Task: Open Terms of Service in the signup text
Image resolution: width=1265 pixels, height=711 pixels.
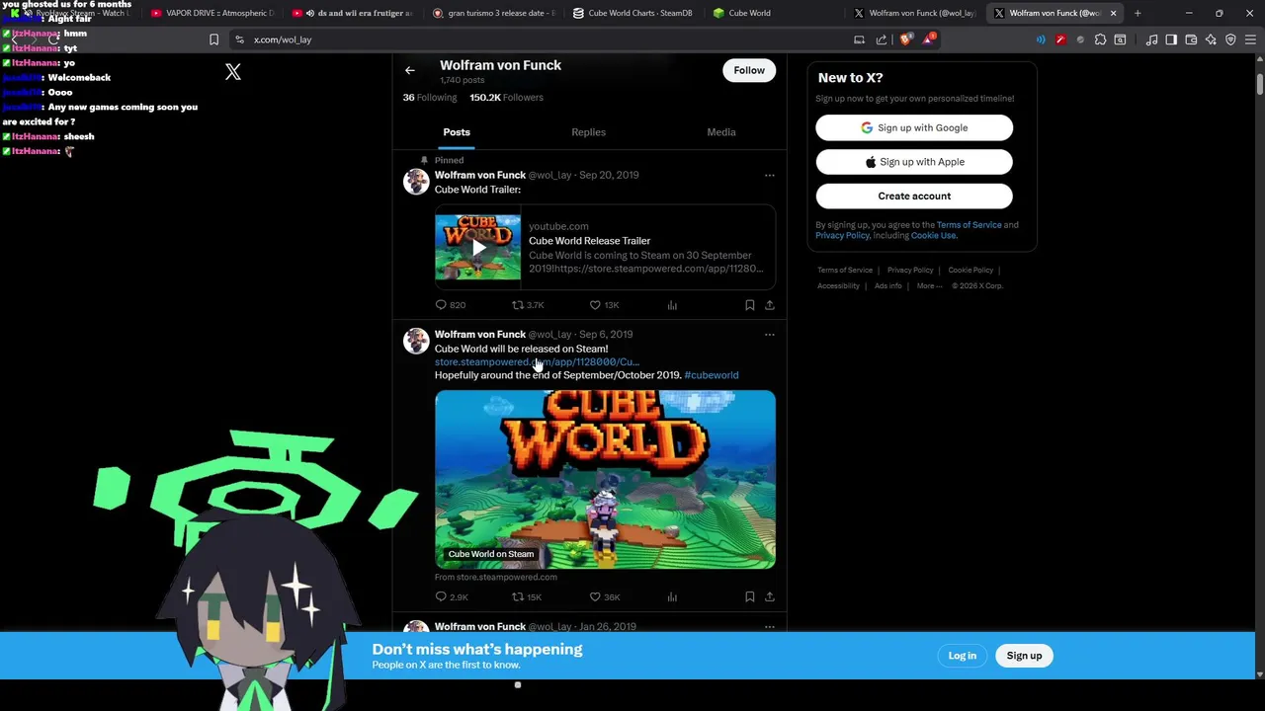Action: [x=969, y=225]
